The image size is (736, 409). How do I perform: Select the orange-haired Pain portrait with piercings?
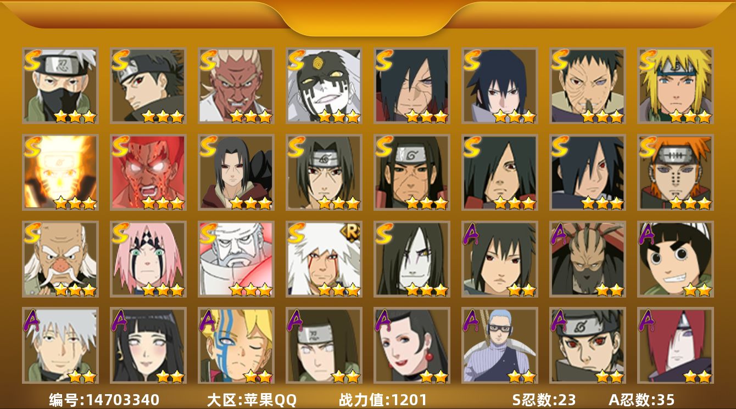[676, 172]
